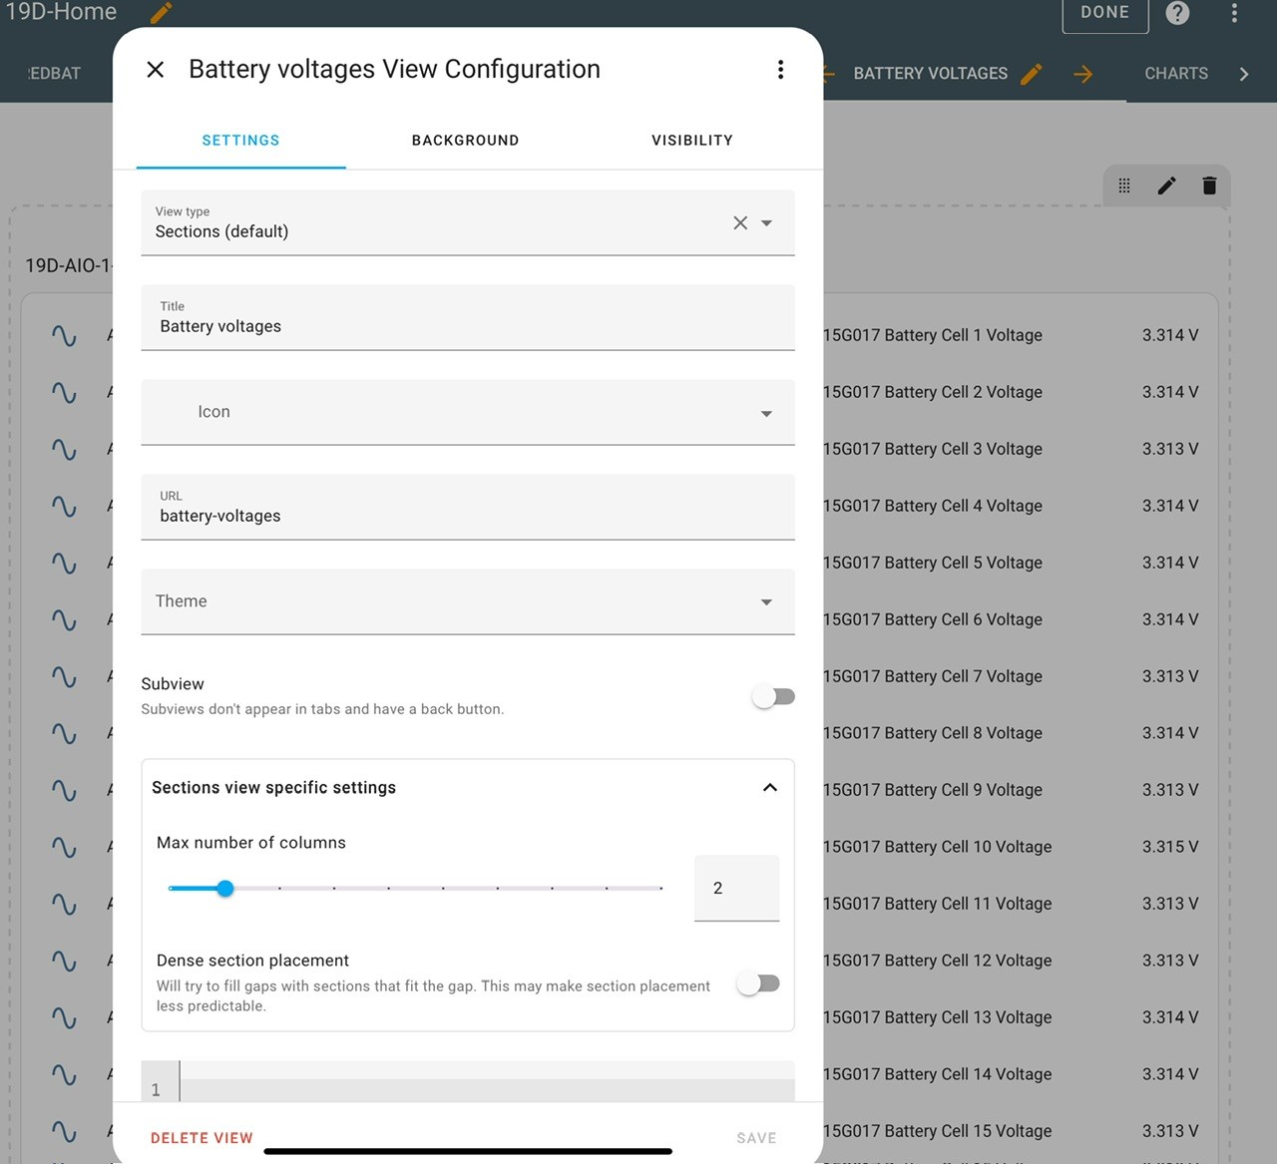The width and height of the screenshot is (1277, 1164).
Task: Open the help question mark icon
Action: tap(1177, 13)
